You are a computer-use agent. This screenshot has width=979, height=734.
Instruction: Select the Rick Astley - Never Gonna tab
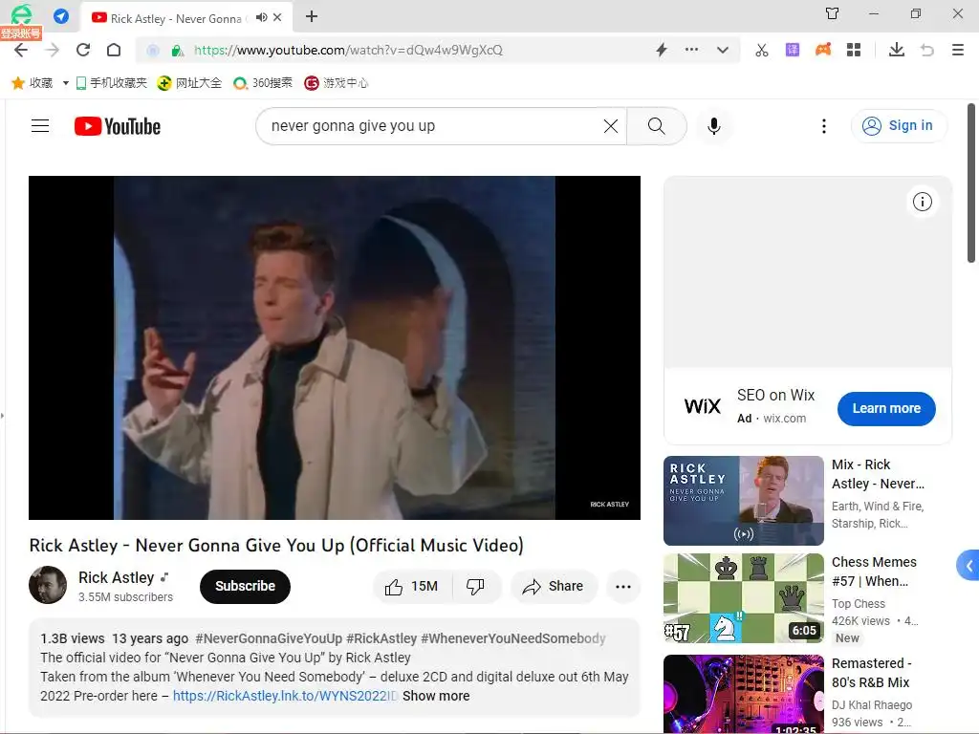coord(175,19)
